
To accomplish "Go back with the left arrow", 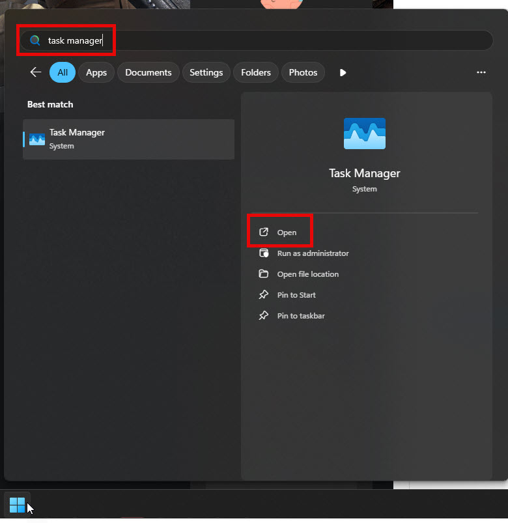I will (36, 72).
